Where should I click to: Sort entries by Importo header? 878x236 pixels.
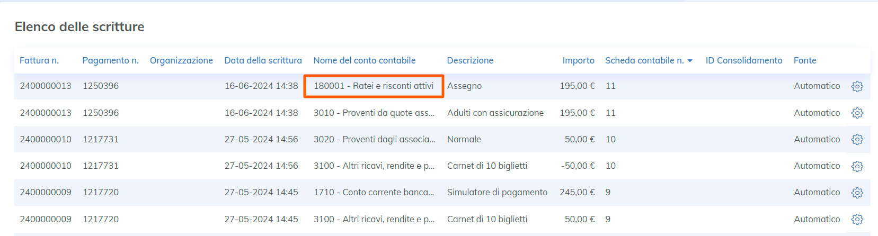tap(578, 60)
